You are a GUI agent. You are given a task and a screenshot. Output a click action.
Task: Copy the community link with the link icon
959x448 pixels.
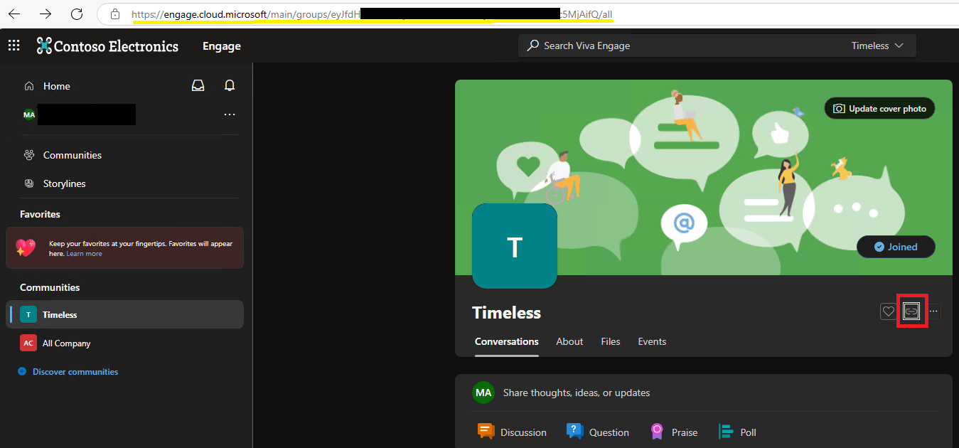[911, 311]
